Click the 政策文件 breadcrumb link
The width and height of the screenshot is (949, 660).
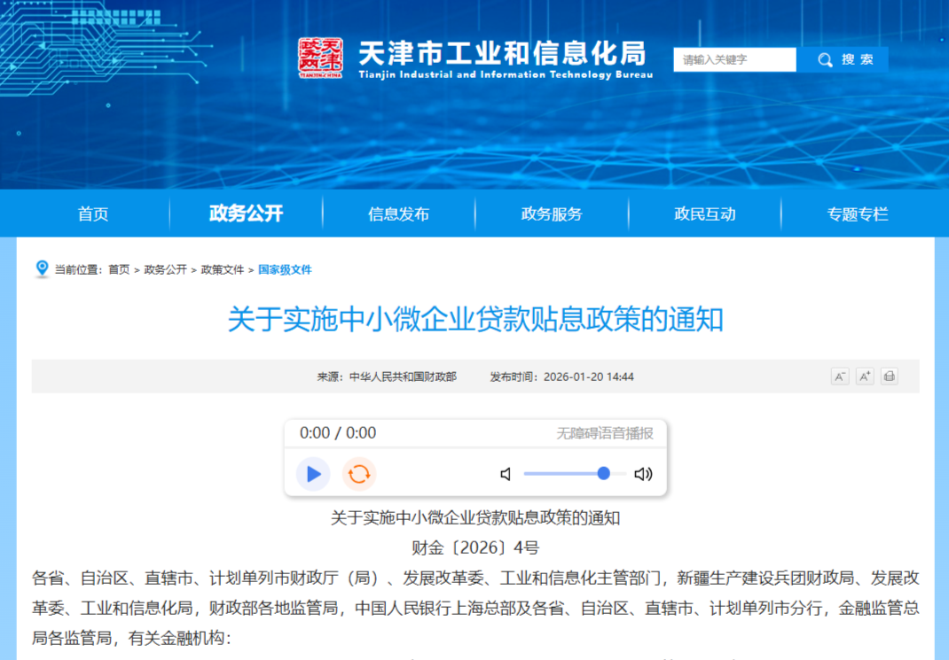[222, 269]
